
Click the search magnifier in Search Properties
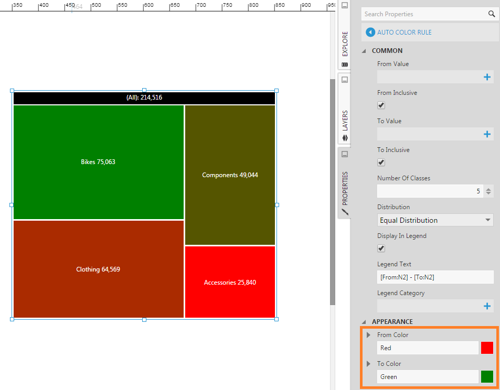pyautogui.click(x=492, y=14)
